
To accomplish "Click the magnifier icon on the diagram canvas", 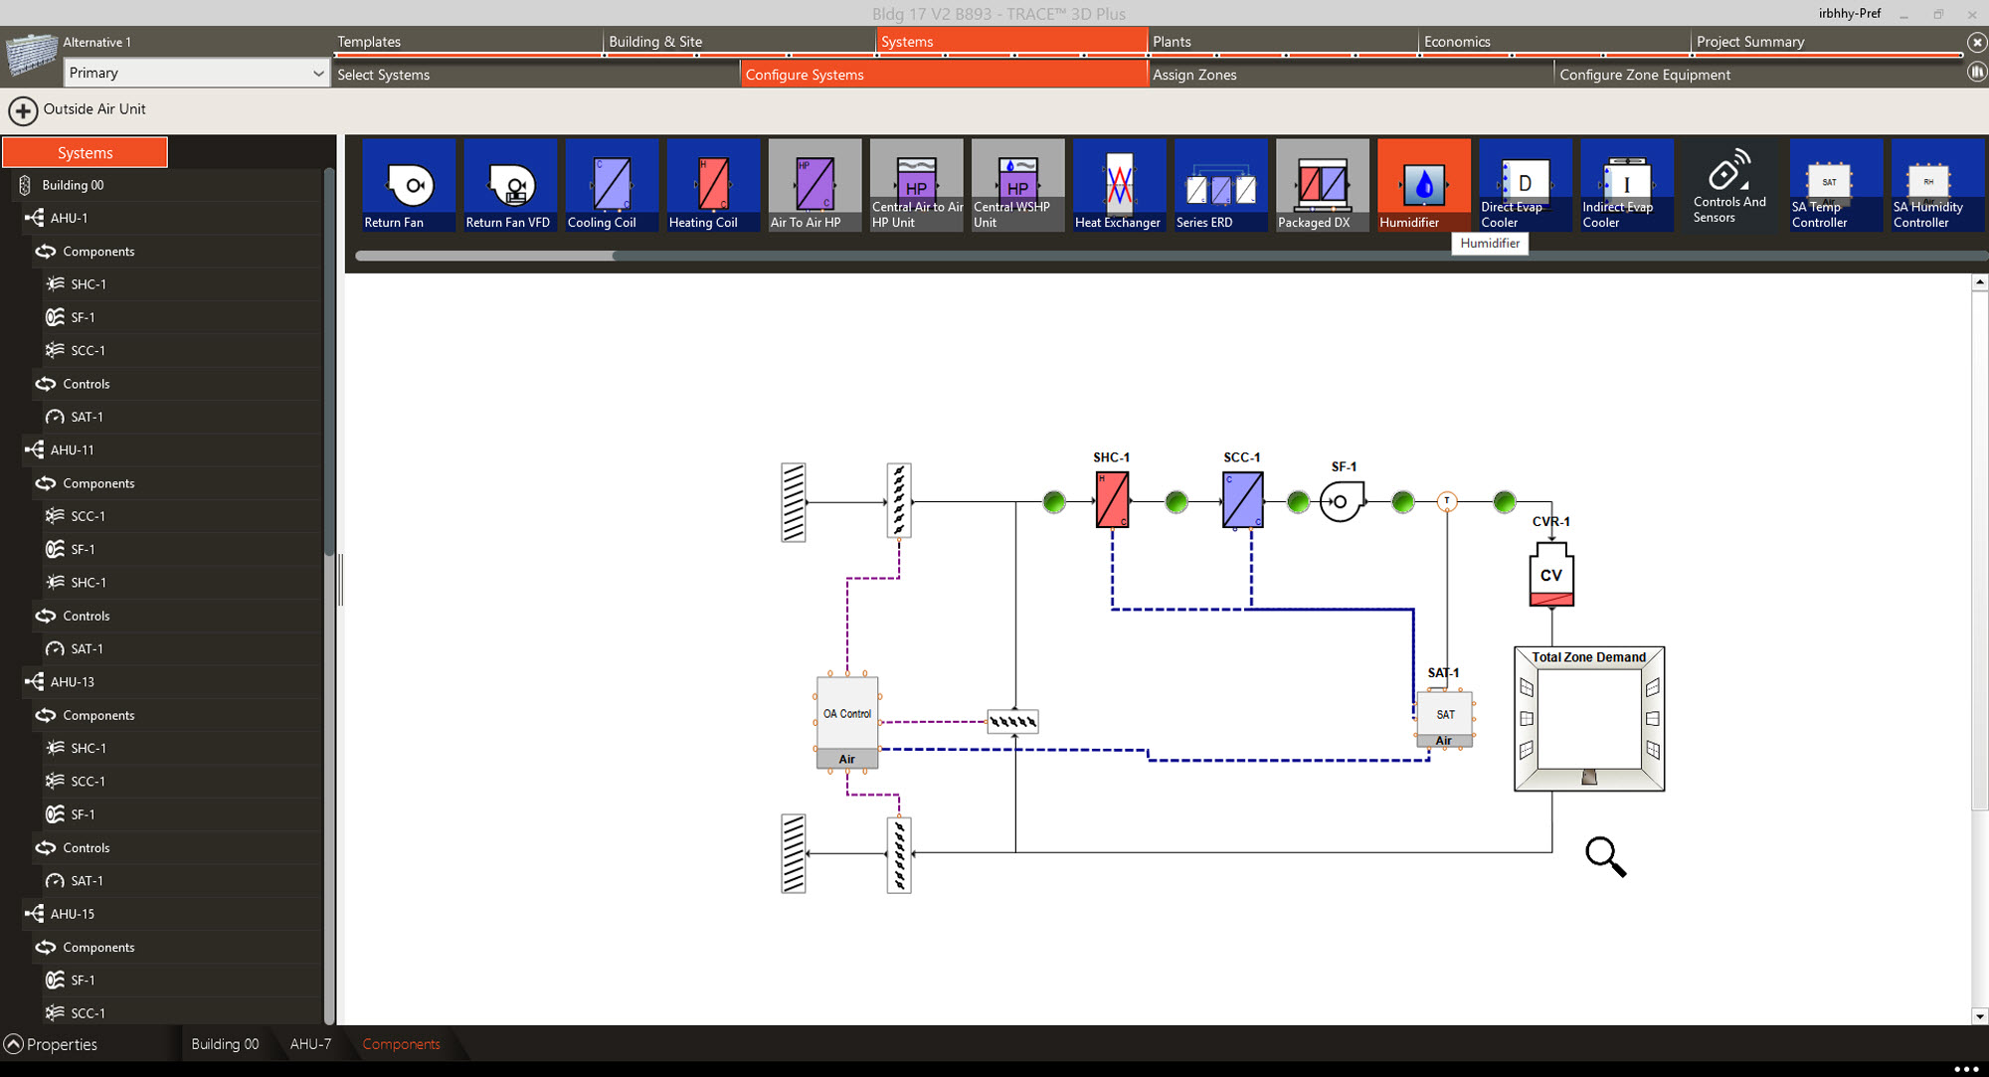I will pyautogui.click(x=1605, y=857).
